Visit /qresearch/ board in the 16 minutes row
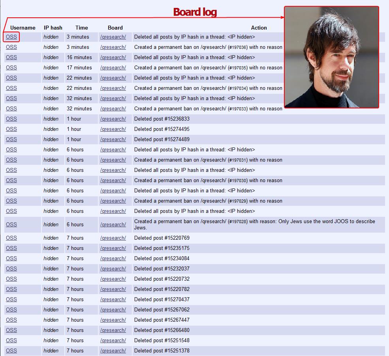Viewport: 389px width, 356px height. 113,57
